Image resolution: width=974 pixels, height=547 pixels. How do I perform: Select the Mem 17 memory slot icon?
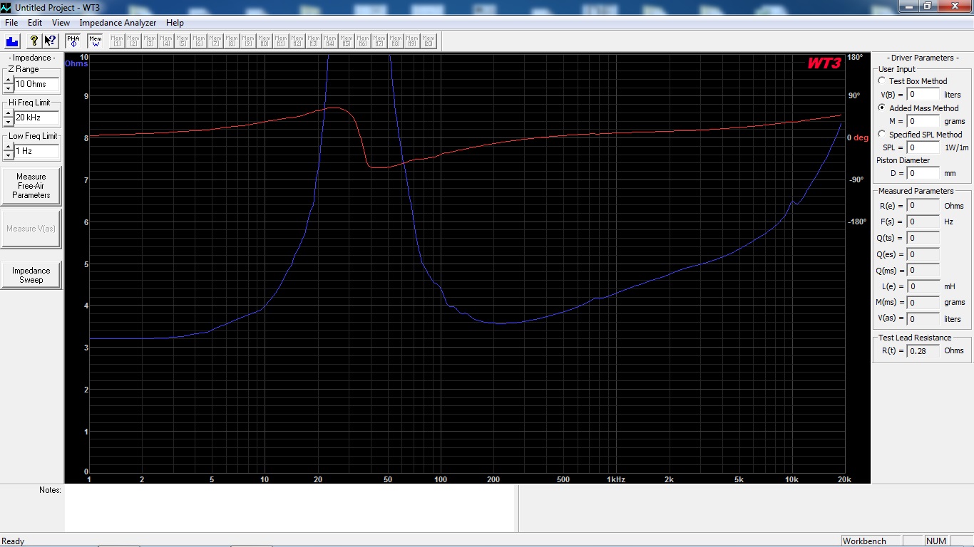point(379,41)
